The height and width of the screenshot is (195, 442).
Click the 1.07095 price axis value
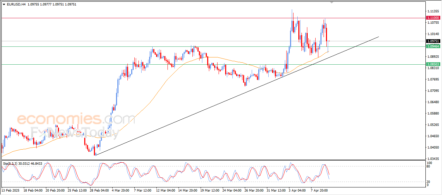pyautogui.click(x=433, y=91)
